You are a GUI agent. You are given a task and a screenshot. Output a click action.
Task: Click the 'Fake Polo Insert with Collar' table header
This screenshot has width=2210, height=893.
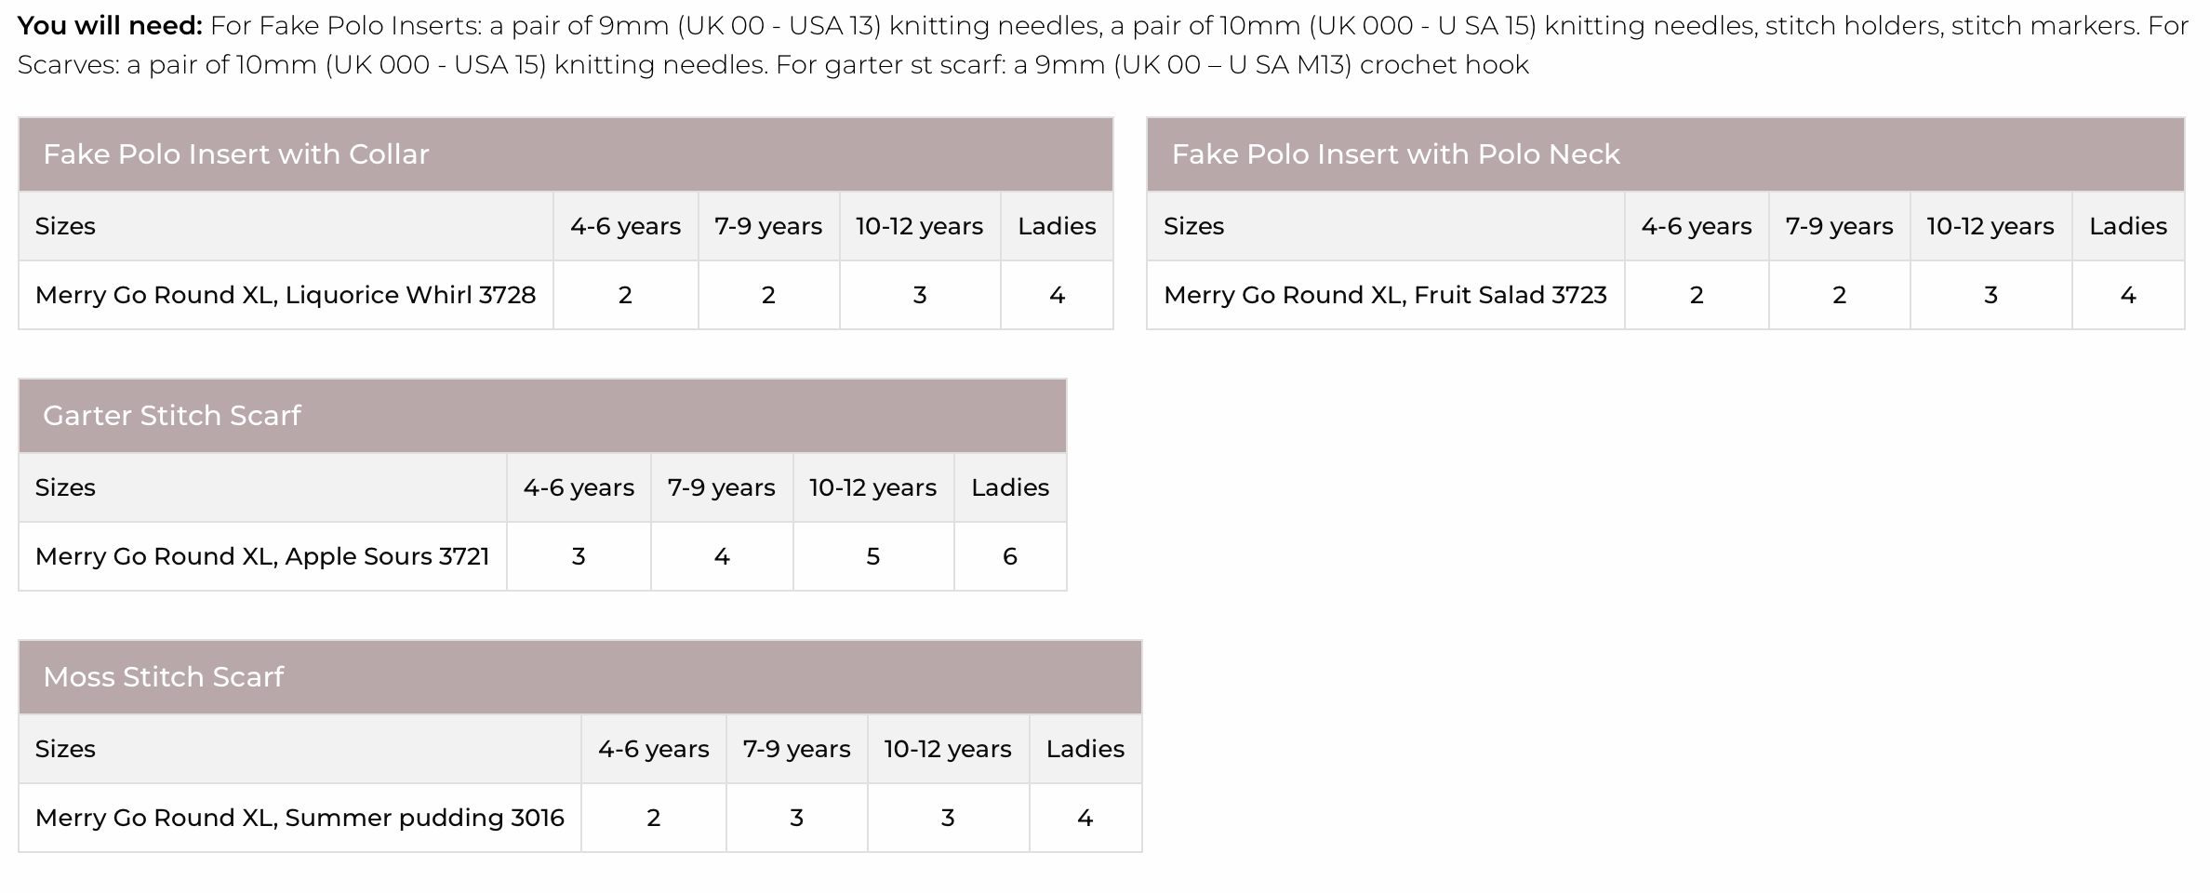[236, 154]
